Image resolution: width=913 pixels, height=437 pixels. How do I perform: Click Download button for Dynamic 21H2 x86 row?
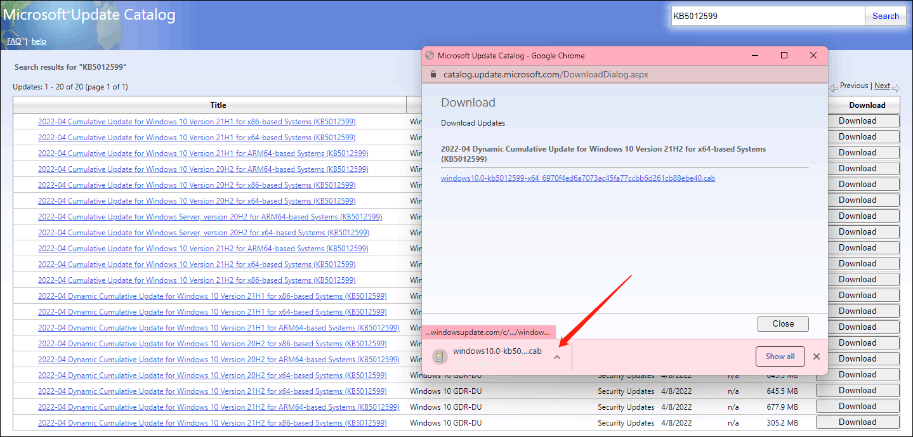857,422
